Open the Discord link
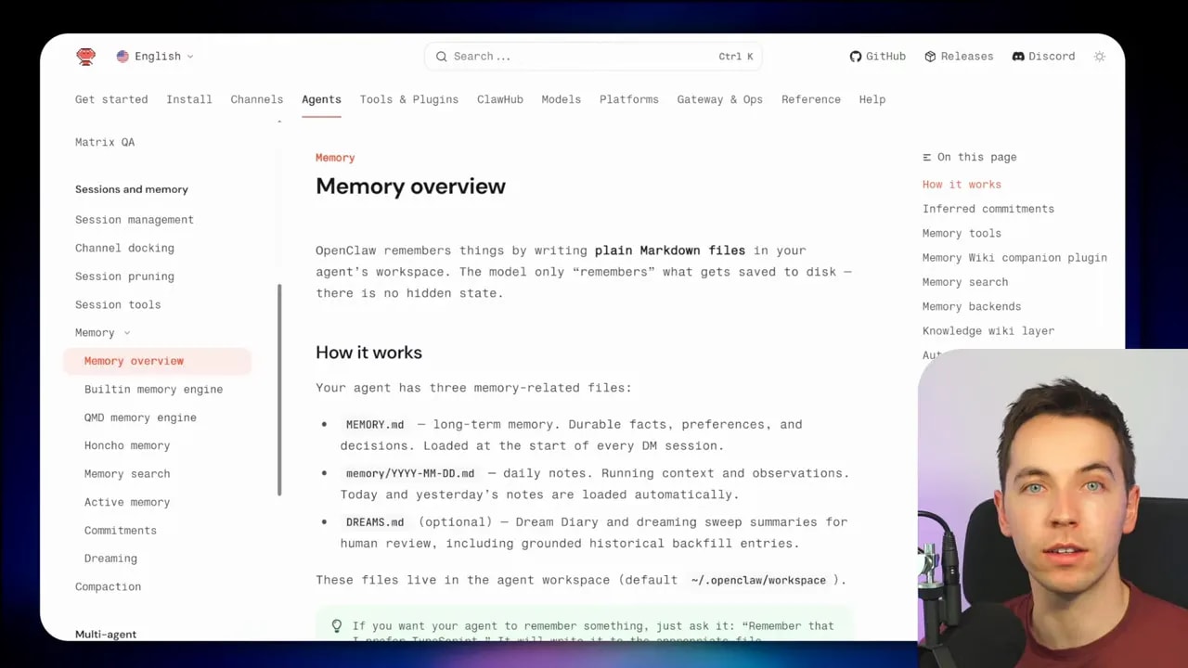This screenshot has height=668, width=1188. click(x=1043, y=57)
